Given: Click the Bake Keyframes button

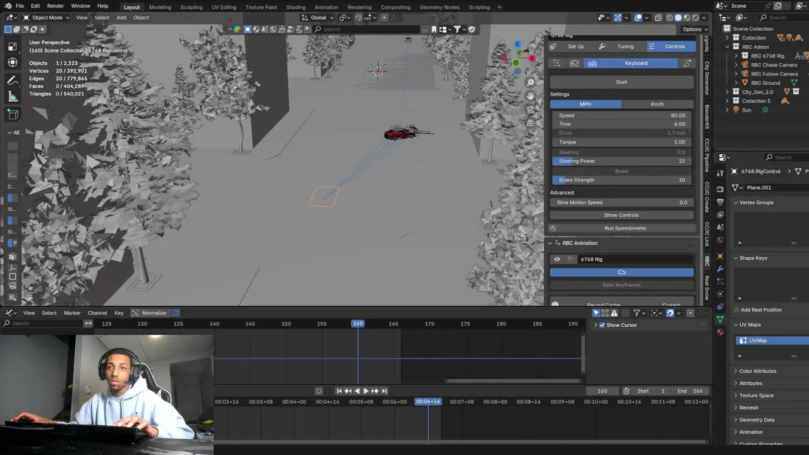Looking at the screenshot, I should click(622, 285).
